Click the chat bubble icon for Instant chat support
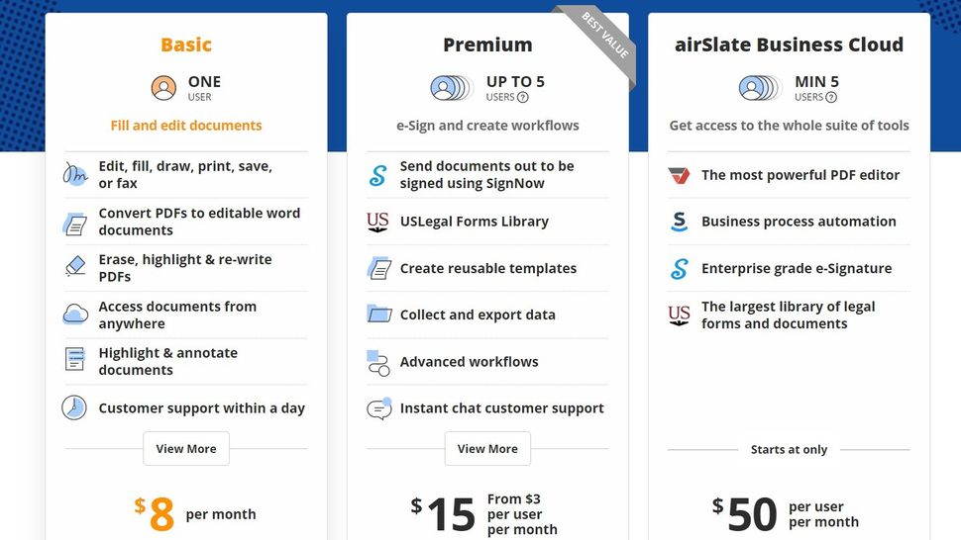 (x=378, y=407)
